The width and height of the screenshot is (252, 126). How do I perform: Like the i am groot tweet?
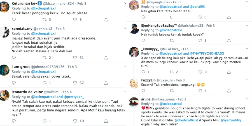(75, 83)
